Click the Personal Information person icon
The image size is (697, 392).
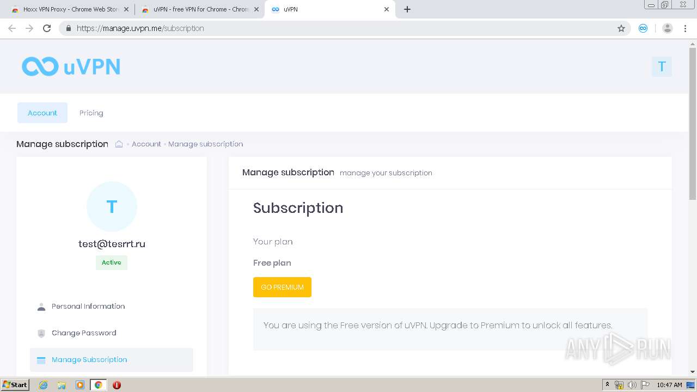[x=41, y=307]
